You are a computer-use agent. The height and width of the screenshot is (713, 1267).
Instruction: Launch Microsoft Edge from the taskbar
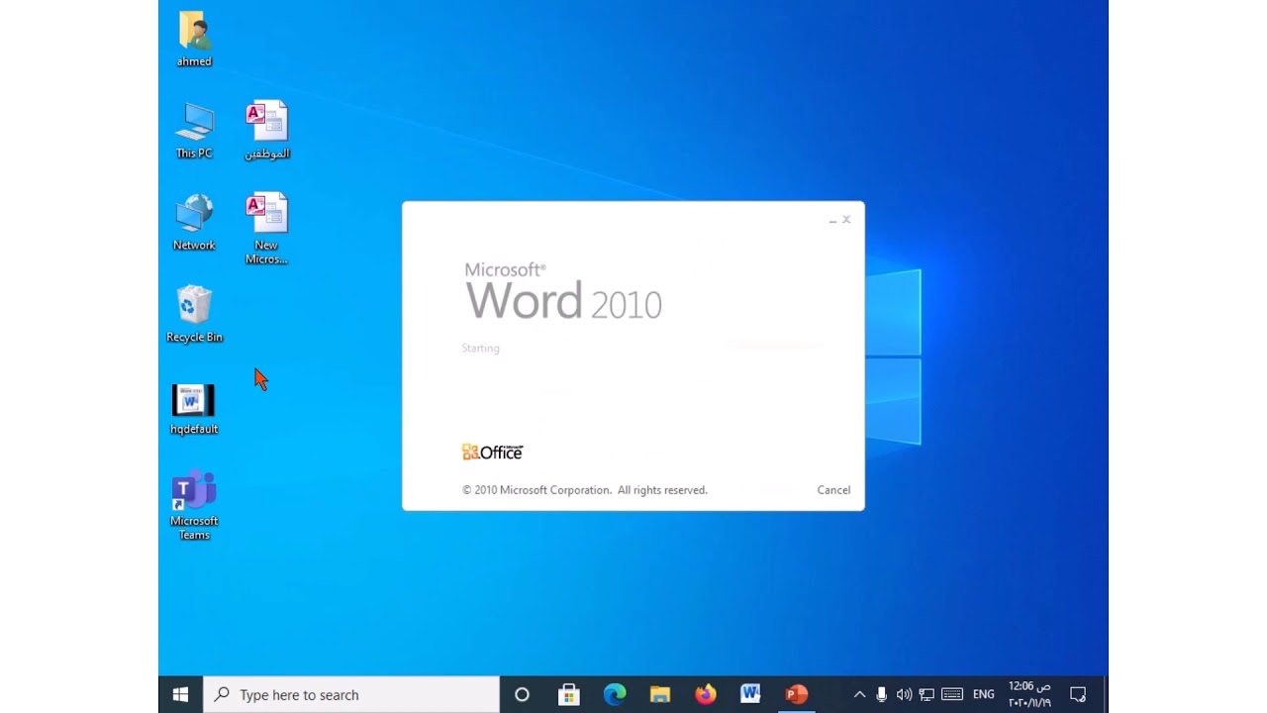(x=615, y=694)
